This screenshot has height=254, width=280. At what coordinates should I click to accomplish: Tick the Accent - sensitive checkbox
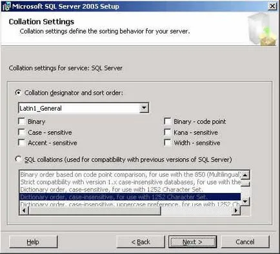tap(21, 143)
